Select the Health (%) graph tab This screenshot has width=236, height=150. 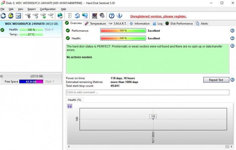[75, 100]
